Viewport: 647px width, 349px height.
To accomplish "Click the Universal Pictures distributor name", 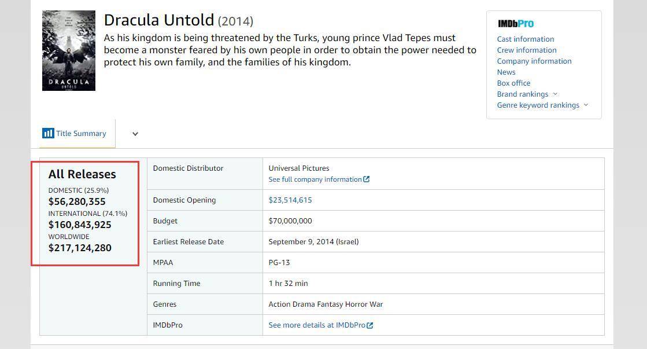I will tap(299, 168).
